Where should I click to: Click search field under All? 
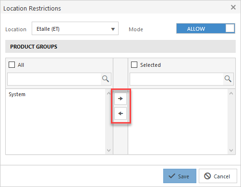tap(54, 79)
